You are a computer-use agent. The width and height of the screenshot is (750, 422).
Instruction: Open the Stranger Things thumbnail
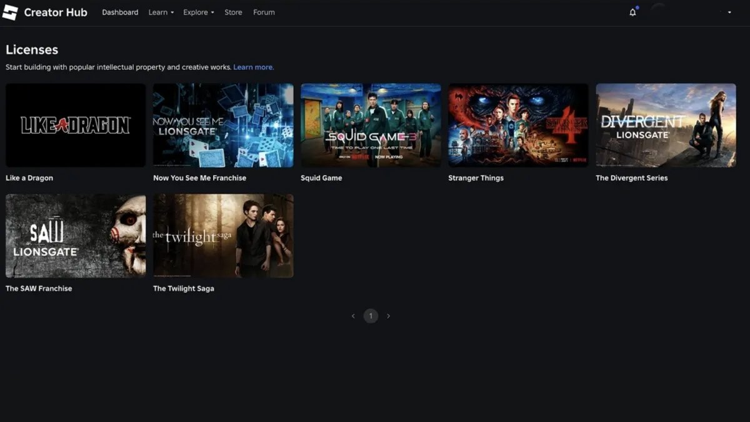point(518,125)
